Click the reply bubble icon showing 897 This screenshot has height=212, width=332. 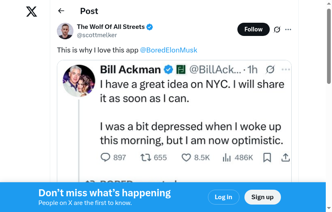pyautogui.click(x=106, y=157)
